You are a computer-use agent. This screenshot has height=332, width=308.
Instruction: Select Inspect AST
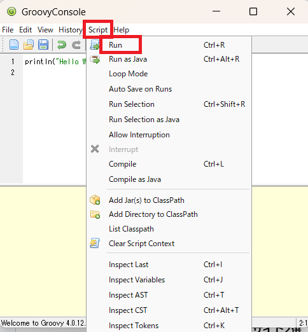[x=169, y=295]
